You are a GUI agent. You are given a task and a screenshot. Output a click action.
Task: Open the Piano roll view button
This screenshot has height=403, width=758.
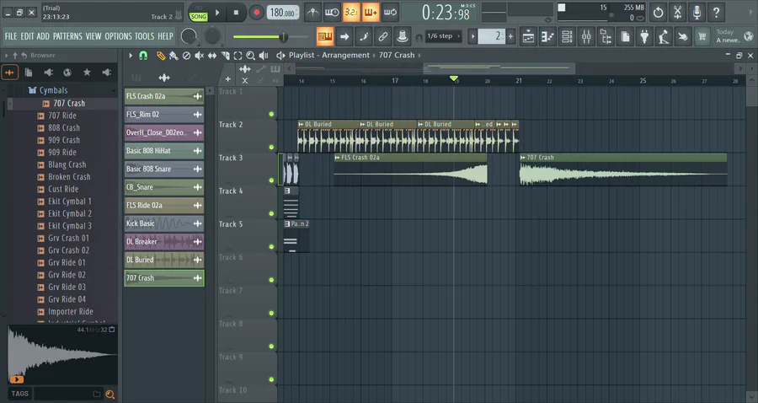pos(547,36)
